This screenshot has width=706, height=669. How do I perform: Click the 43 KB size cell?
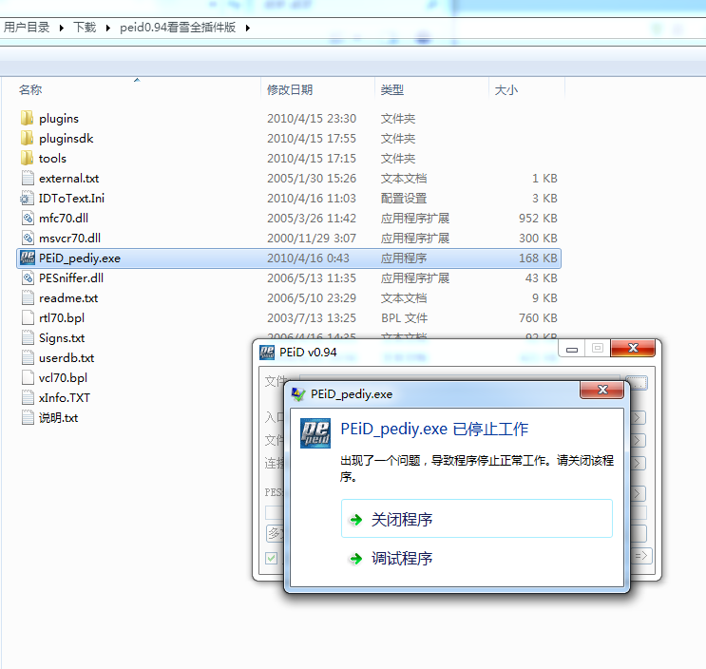(x=542, y=277)
